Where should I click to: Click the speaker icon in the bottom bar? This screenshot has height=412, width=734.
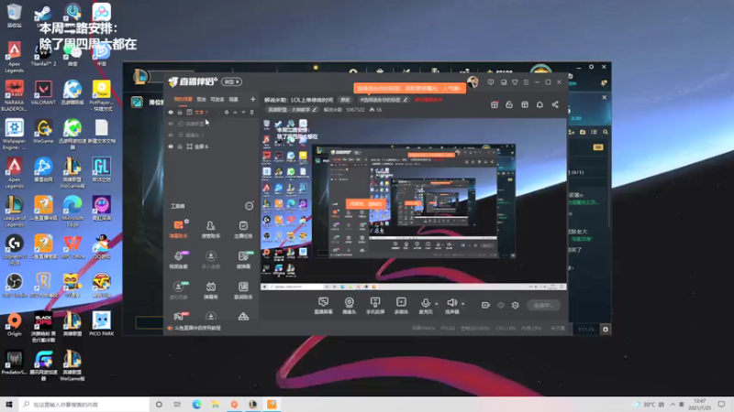coord(451,303)
